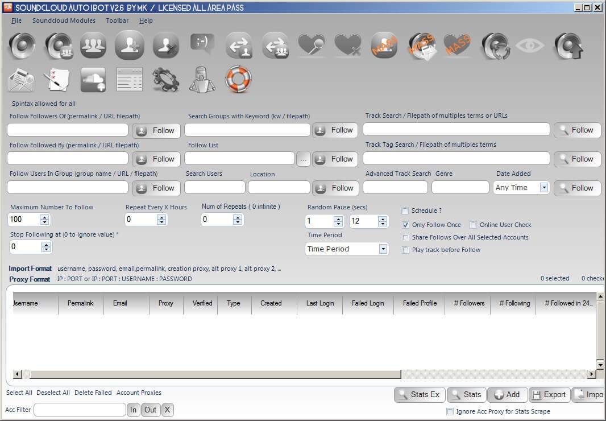Click the robot figure icon
This screenshot has width=606, height=421.
pyautogui.click(x=202, y=80)
